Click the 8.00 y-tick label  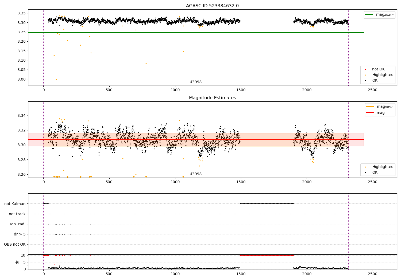tap(21, 79)
